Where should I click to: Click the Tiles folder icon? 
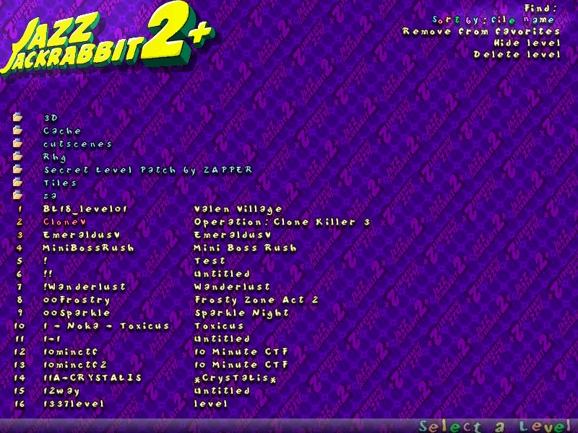point(17,183)
